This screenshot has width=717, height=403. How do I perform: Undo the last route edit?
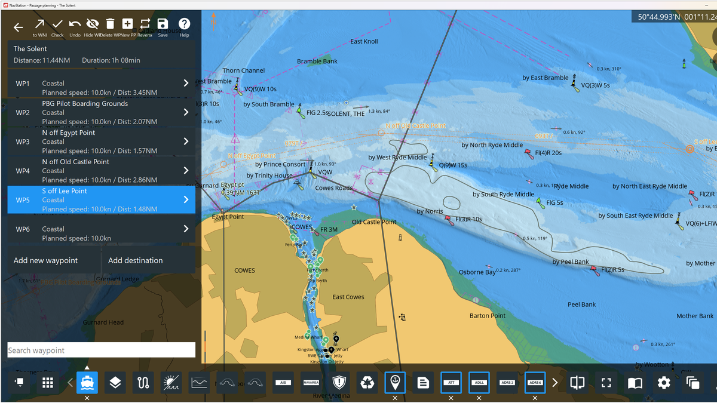tap(75, 24)
